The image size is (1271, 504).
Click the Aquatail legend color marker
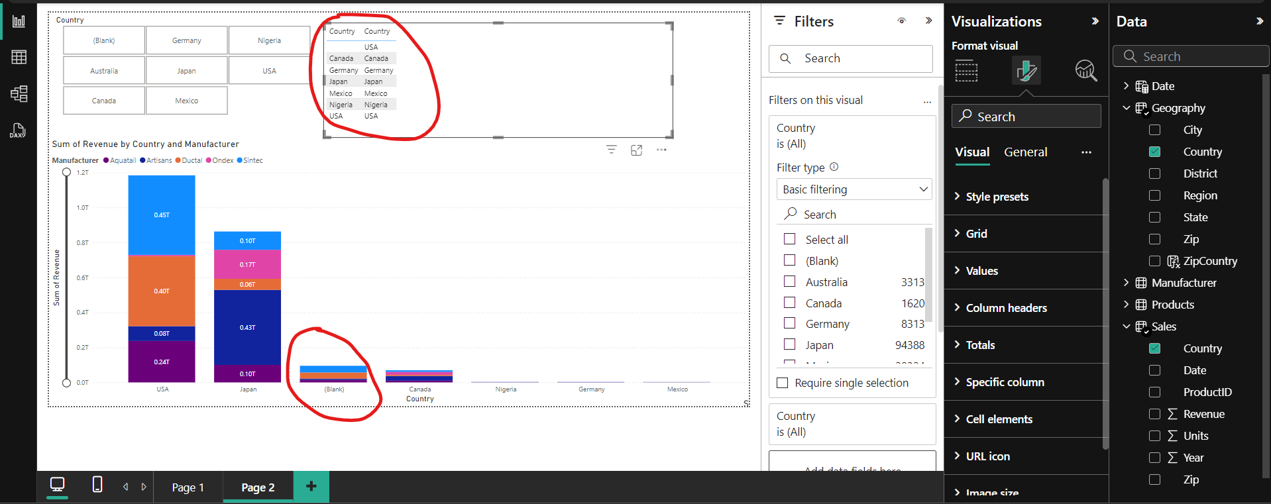[x=106, y=160]
